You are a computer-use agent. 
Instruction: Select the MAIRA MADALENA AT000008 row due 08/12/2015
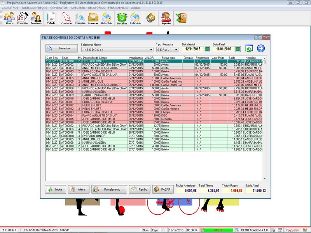click(154, 92)
